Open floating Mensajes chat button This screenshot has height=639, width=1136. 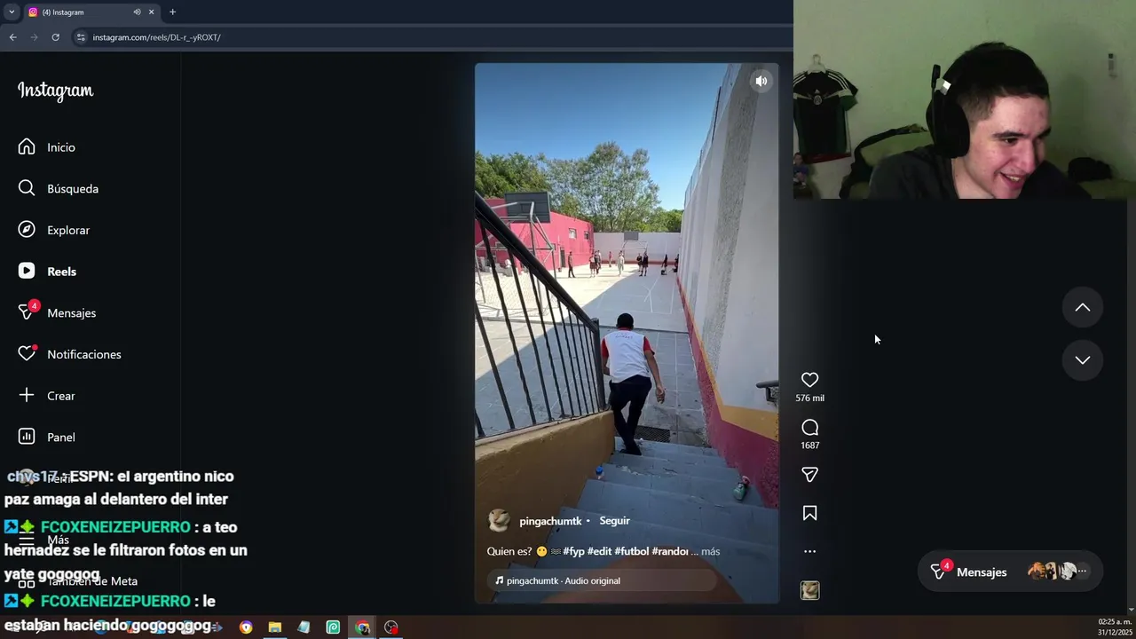[1011, 572]
